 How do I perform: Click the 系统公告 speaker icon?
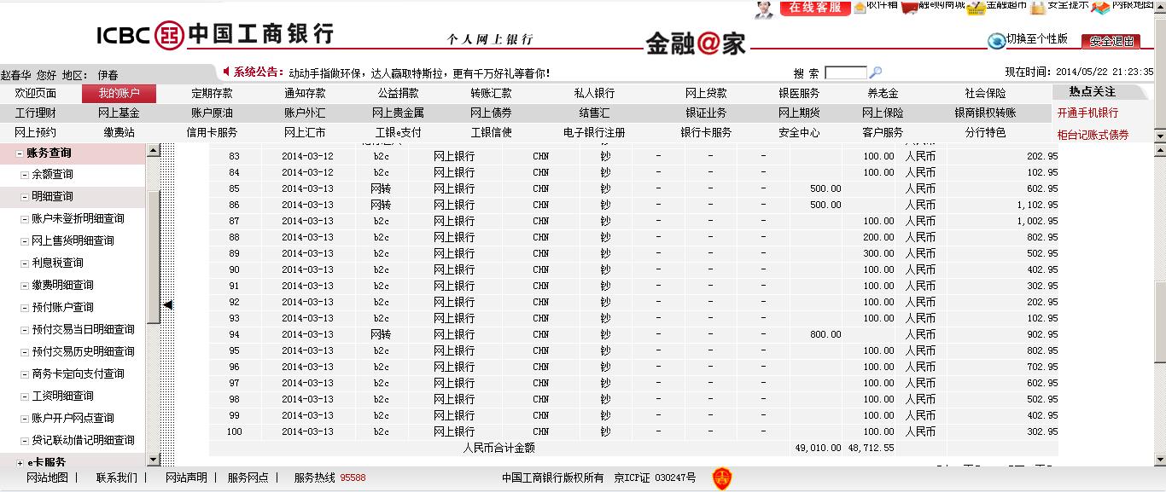pyautogui.click(x=226, y=72)
